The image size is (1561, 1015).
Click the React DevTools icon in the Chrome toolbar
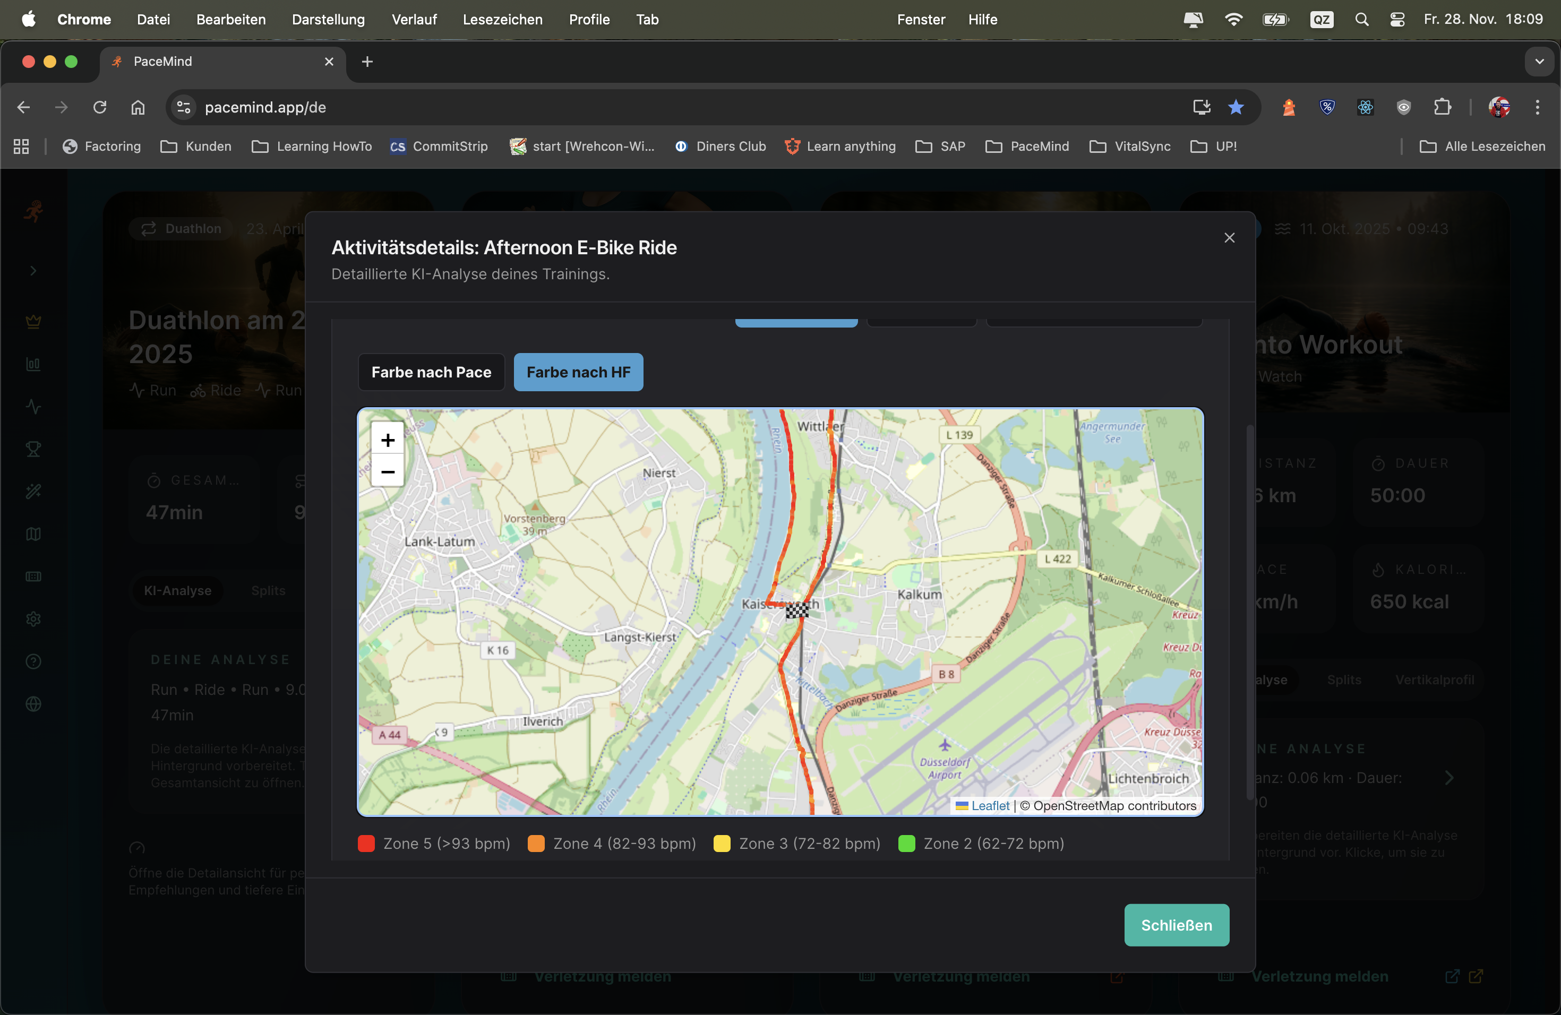click(1365, 107)
